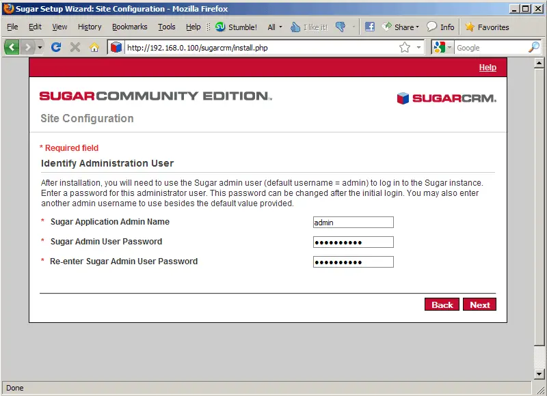Click into the Google search box

pos(491,48)
